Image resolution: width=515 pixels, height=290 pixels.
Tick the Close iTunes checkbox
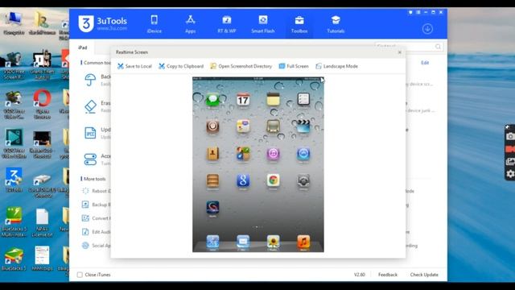[x=80, y=275]
